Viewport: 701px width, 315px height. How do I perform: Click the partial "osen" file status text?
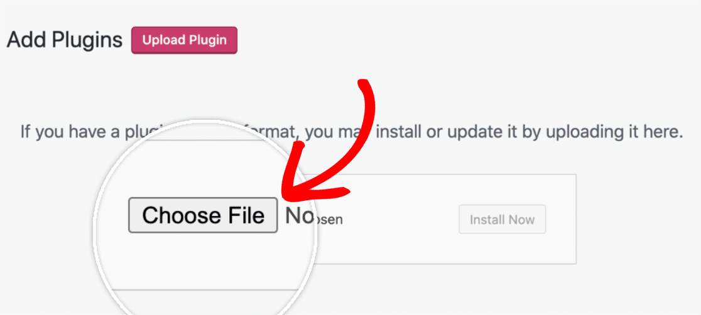[329, 220]
